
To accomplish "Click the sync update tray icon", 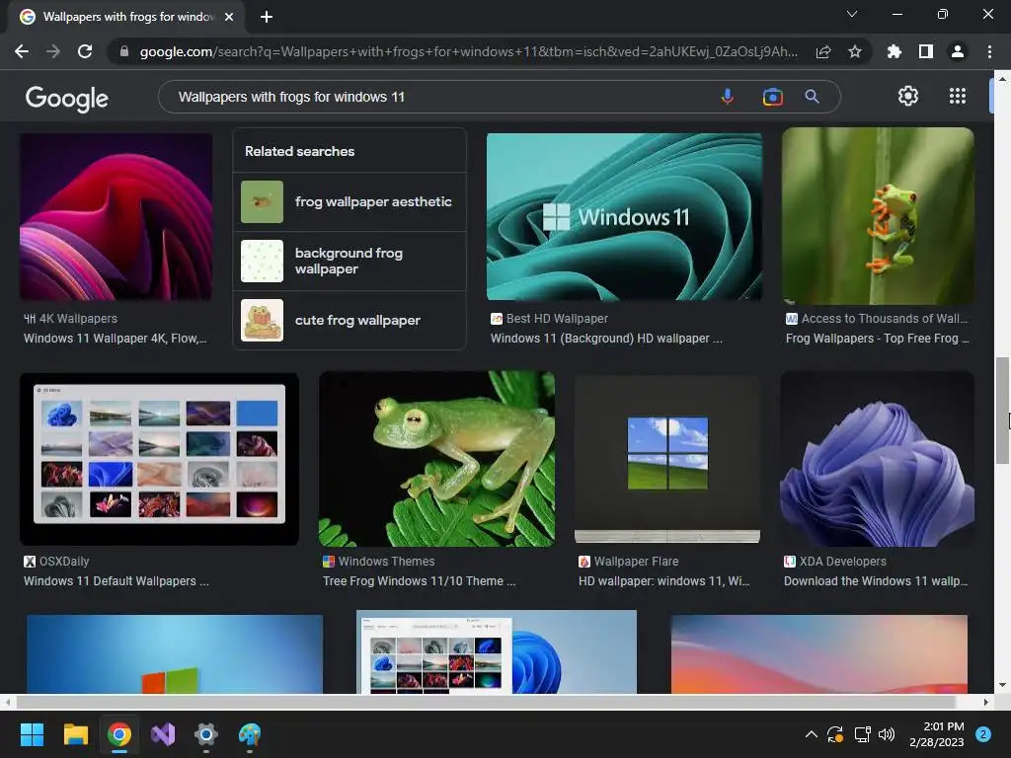I will tap(835, 734).
